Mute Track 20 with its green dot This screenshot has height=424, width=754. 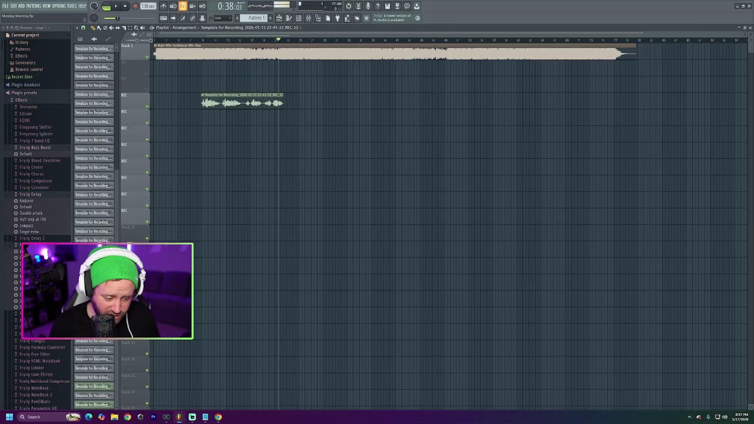(x=147, y=370)
